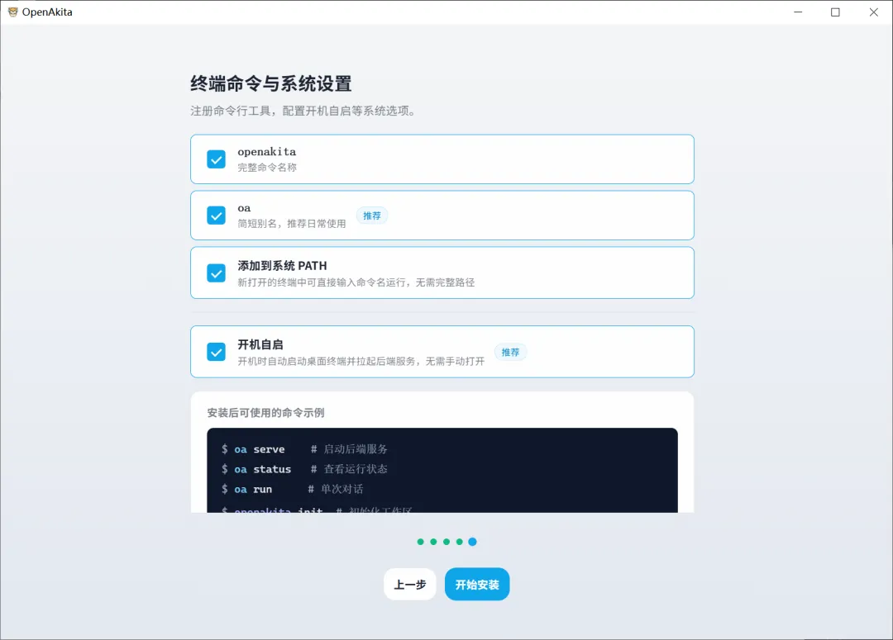This screenshot has height=640, width=893.
Task: Click the 简短别名，推荐日常使用 label
Action: coord(292,224)
